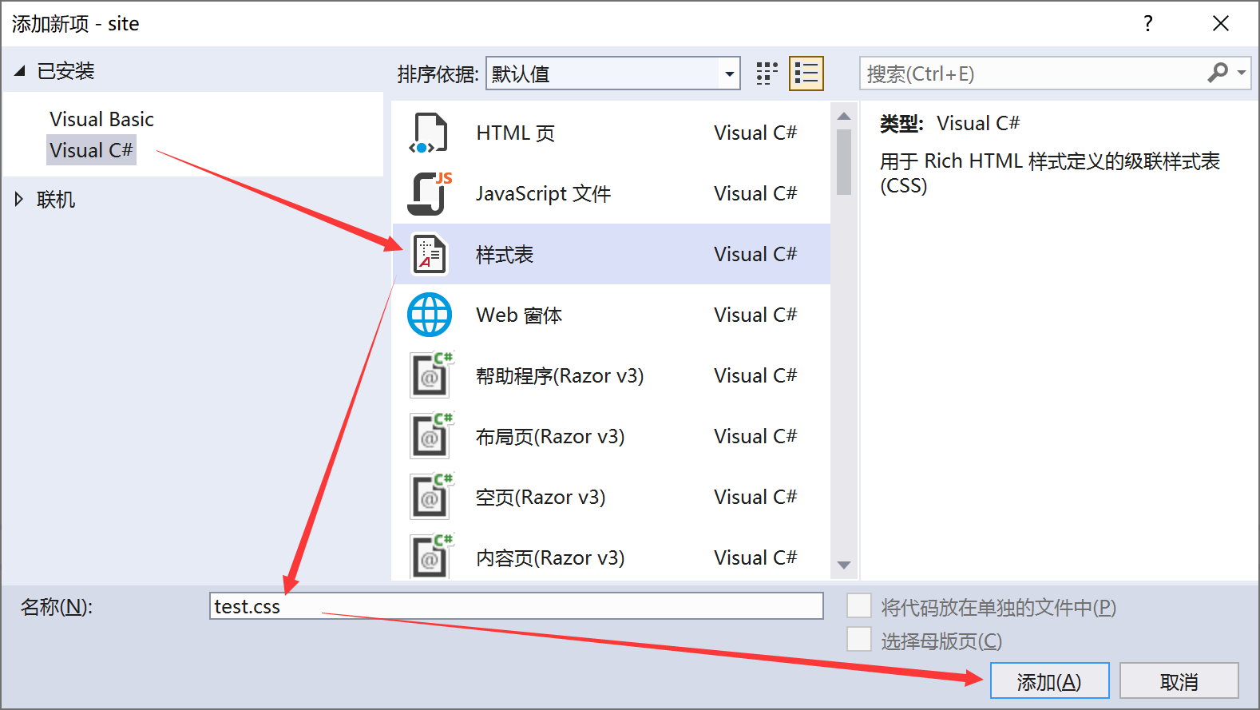Click the 名称 test.css input field
Viewport: 1260px width, 710px height.
click(x=517, y=606)
